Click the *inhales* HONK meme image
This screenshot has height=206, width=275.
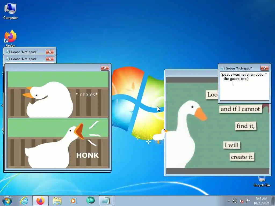point(58,120)
